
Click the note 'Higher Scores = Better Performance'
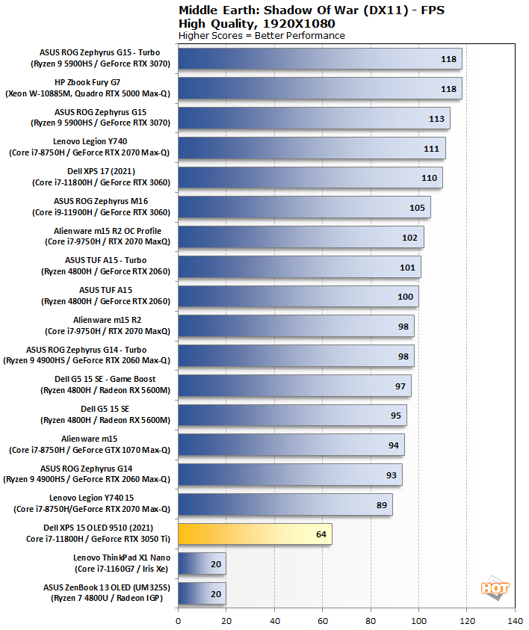(x=262, y=36)
